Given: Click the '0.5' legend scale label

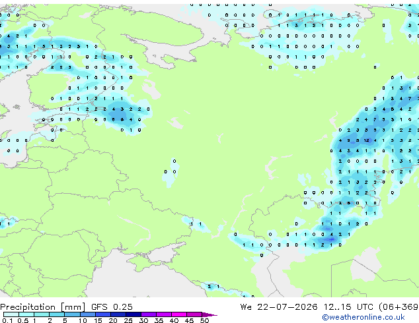Looking at the screenshot, I should click(23, 320).
